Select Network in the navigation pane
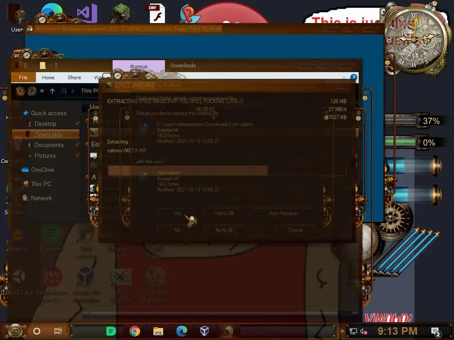This screenshot has height=340, width=454. [x=38, y=198]
